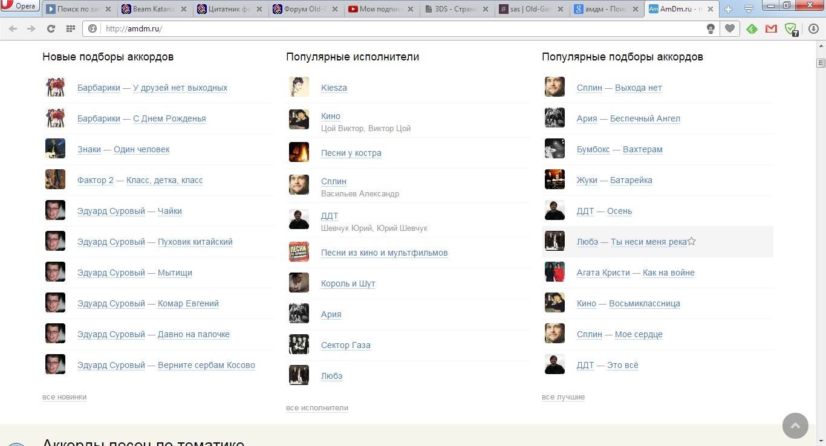Screen dimensions: 826x446
Task: Open the song Чайки
Action: point(170,211)
